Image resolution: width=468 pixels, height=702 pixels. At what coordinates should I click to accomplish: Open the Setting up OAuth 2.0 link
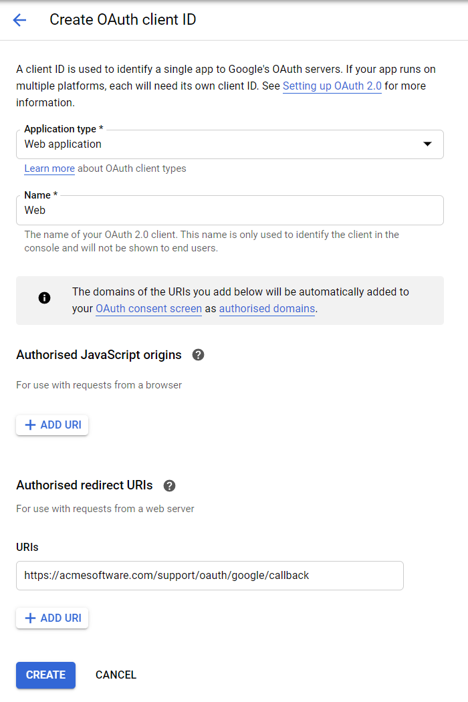332,86
